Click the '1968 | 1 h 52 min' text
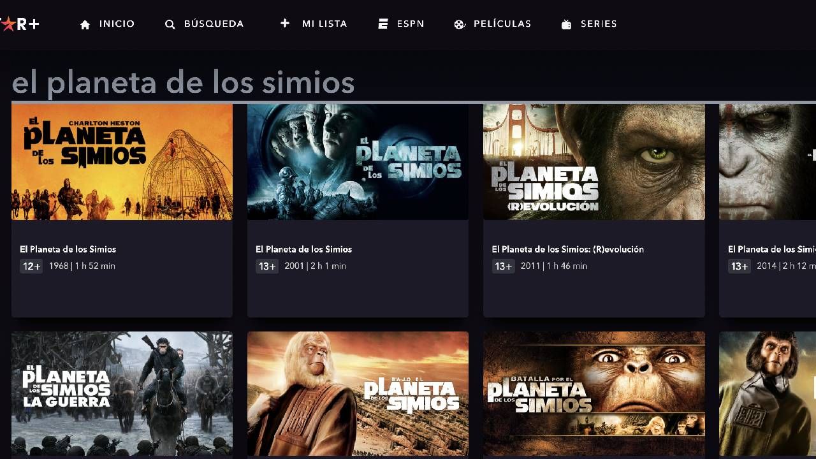The height and width of the screenshot is (459, 816). [82, 266]
